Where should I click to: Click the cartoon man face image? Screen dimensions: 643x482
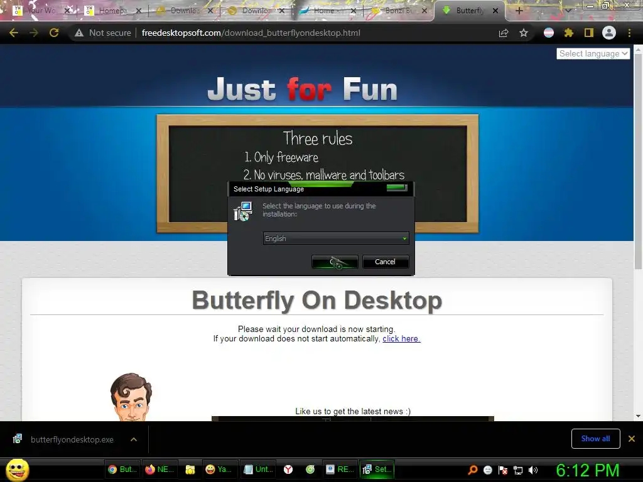[131, 397]
